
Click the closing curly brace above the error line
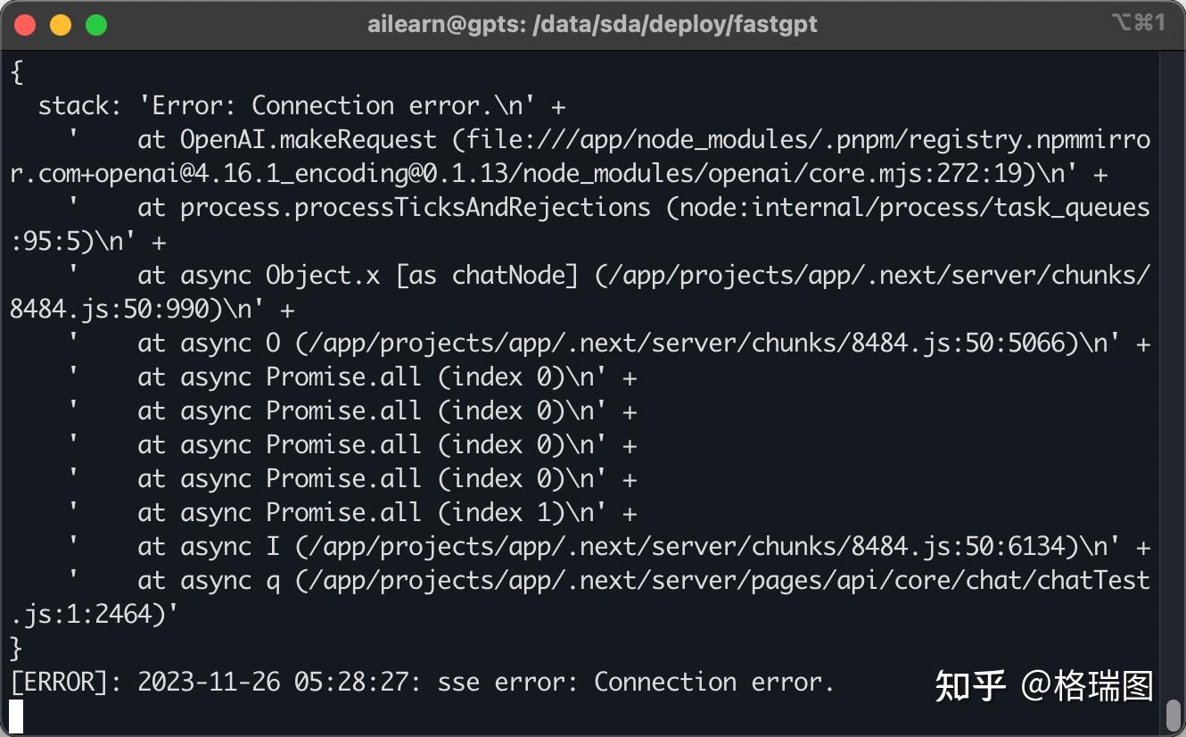(x=16, y=649)
